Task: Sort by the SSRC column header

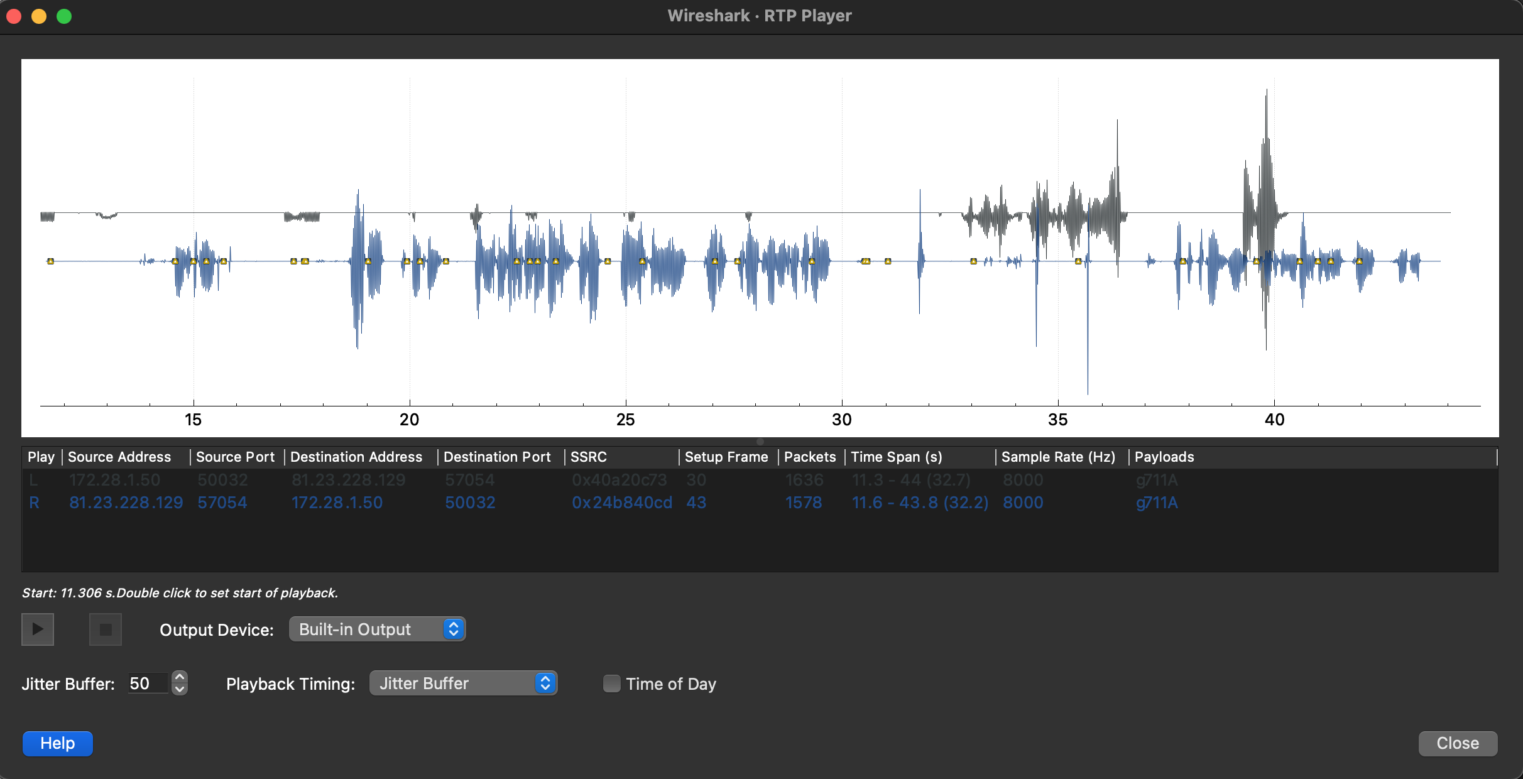Action: tap(589, 457)
